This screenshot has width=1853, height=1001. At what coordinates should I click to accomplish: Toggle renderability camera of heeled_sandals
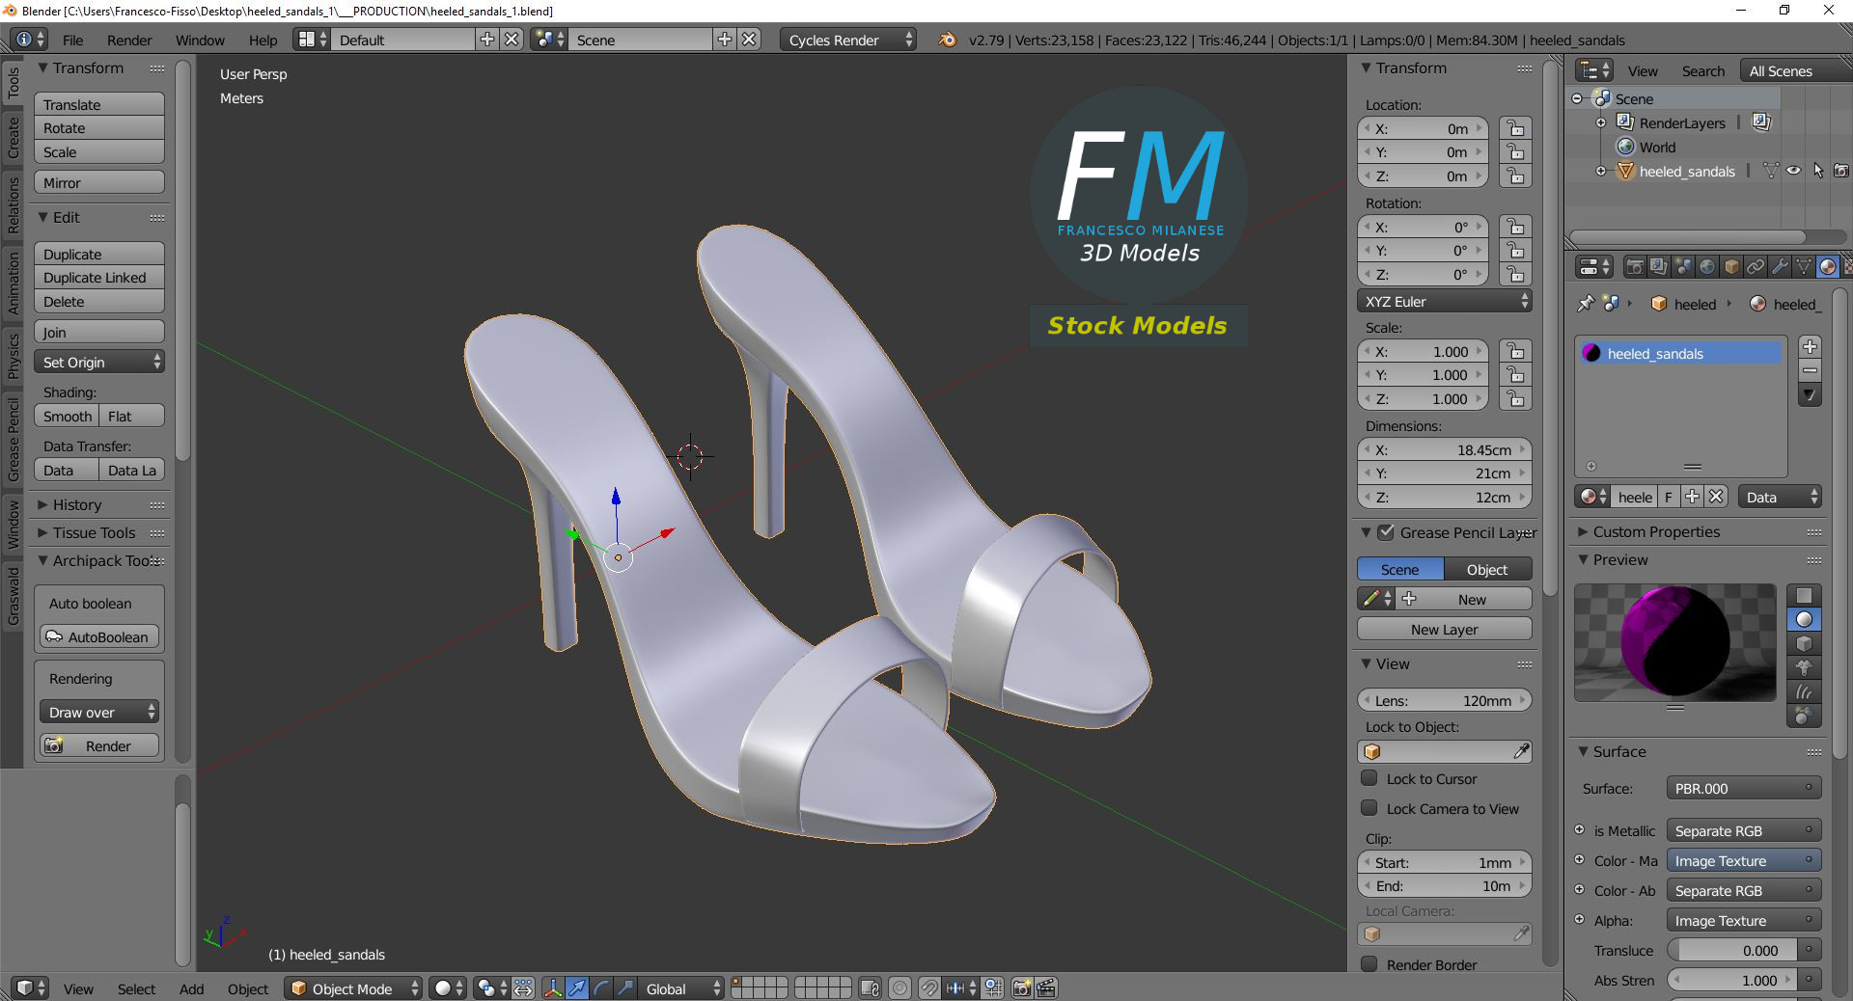(x=1841, y=171)
